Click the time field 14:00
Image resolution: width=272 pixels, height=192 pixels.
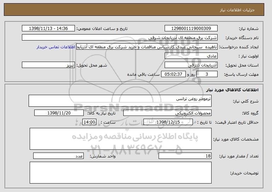click(89, 122)
